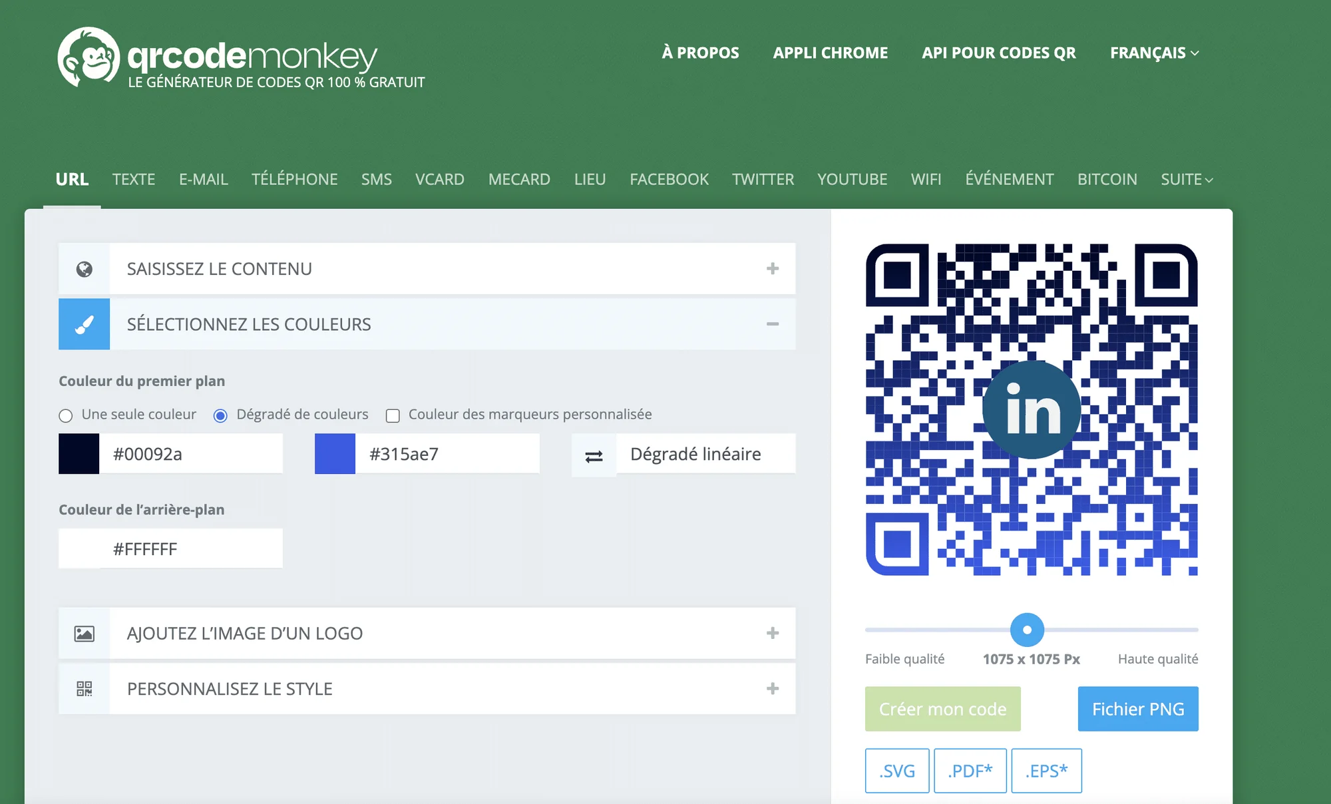
Task: Go to Appli Chrome link
Action: click(831, 53)
